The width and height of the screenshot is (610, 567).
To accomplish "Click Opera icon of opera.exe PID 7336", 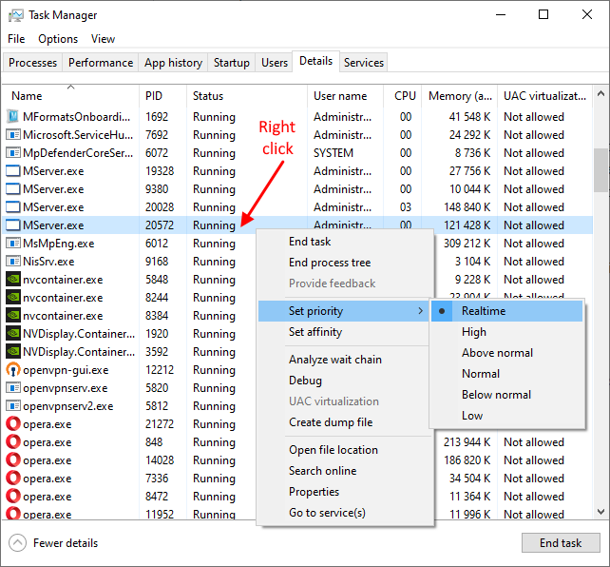I will (13, 478).
